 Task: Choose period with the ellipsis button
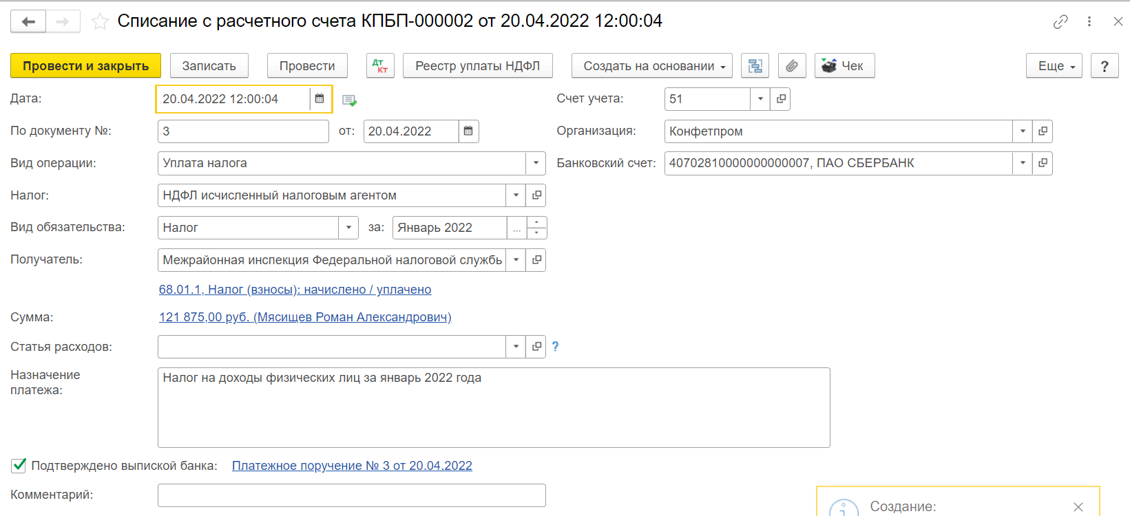point(517,228)
